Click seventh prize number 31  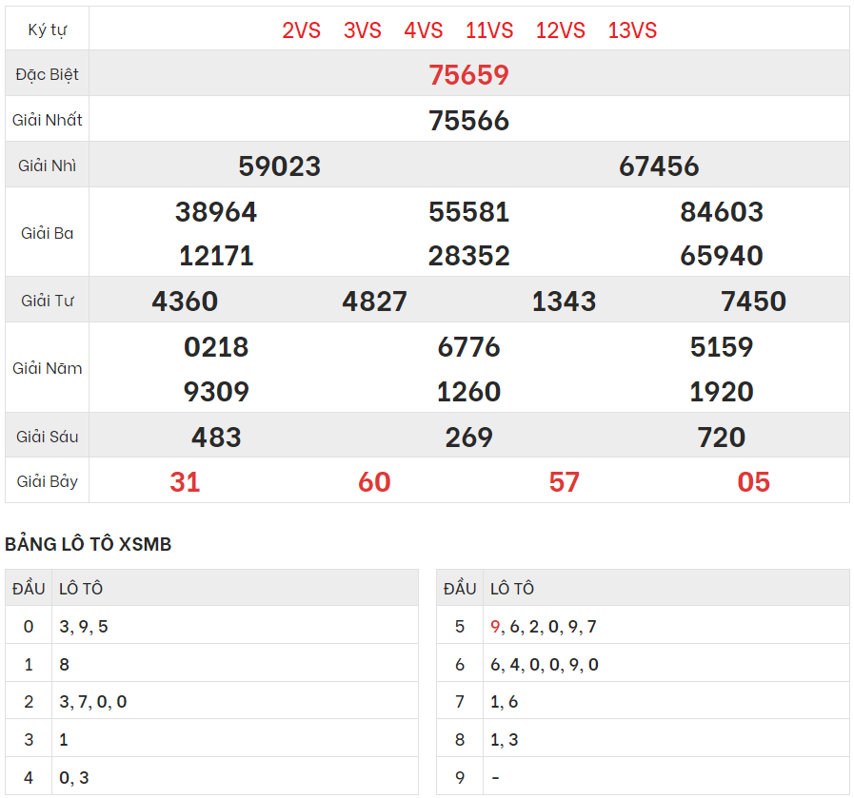(x=185, y=482)
